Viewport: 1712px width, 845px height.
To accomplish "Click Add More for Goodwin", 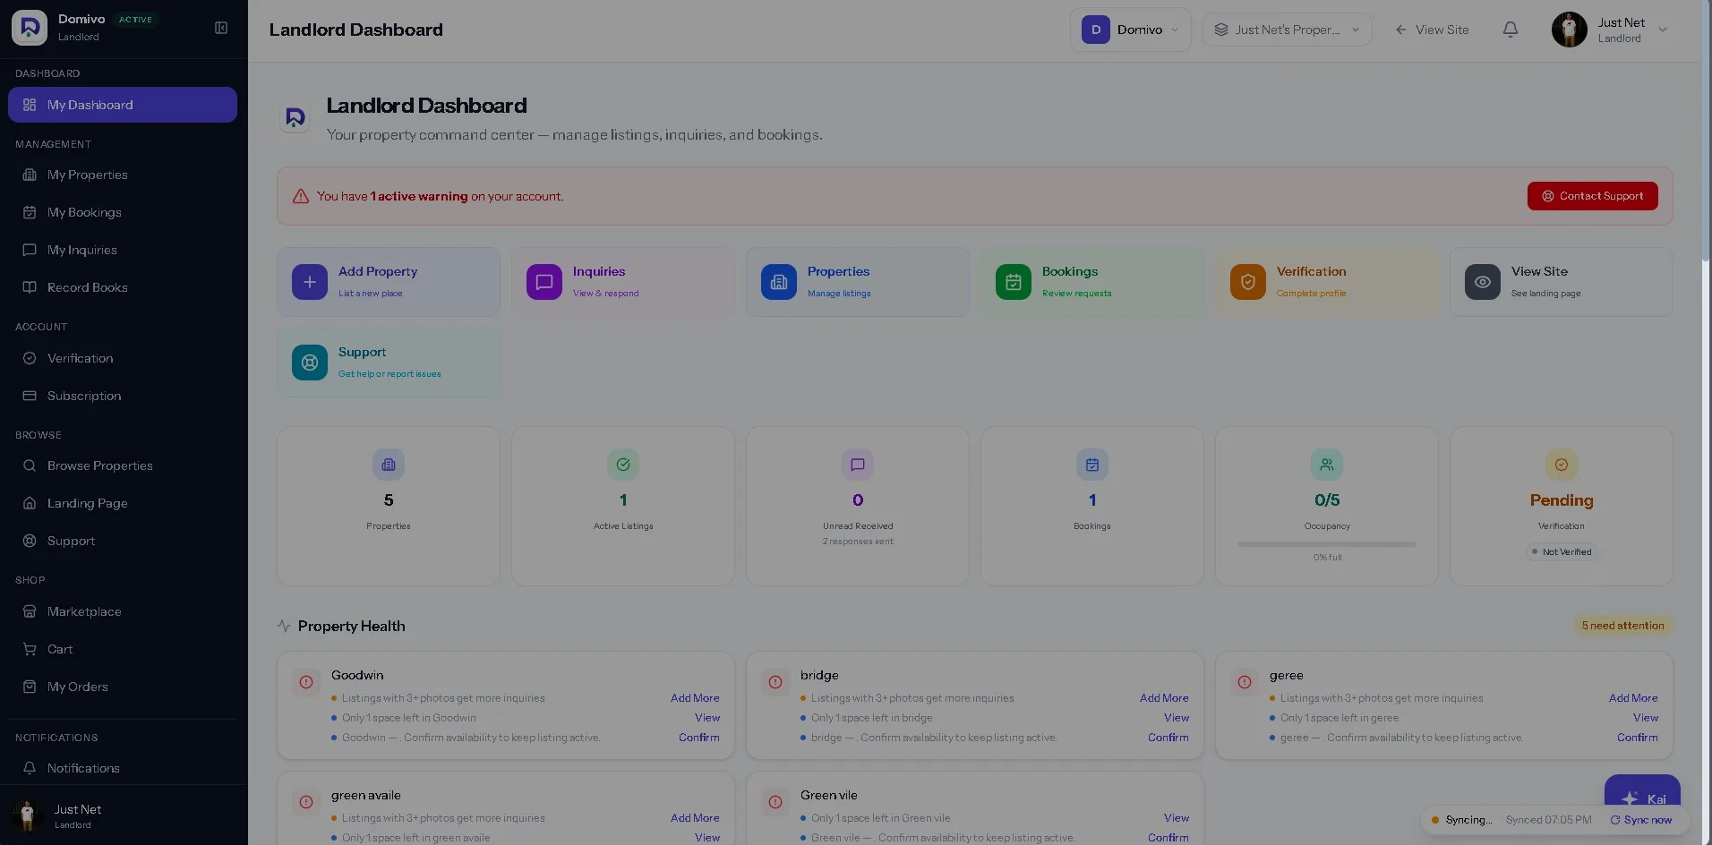I will pos(695,698).
